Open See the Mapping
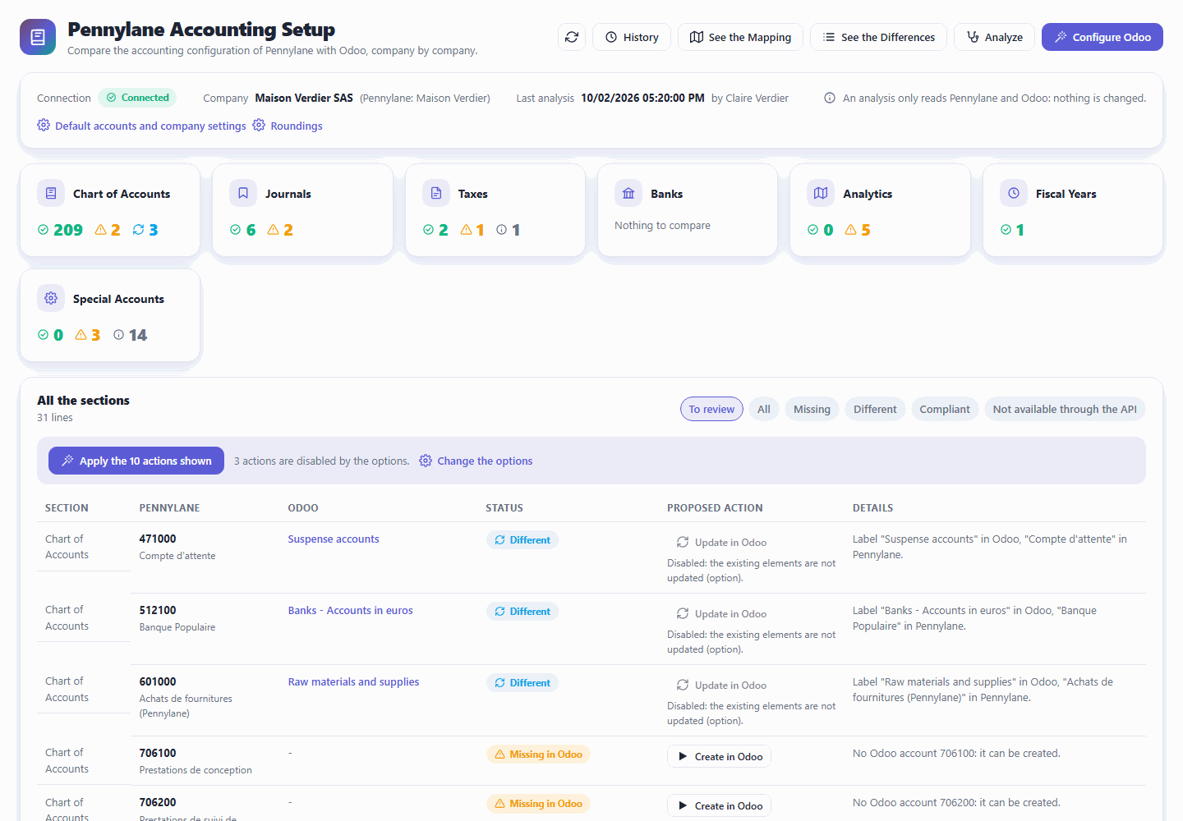Viewport: 1183px width, 821px height. (x=740, y=37)
